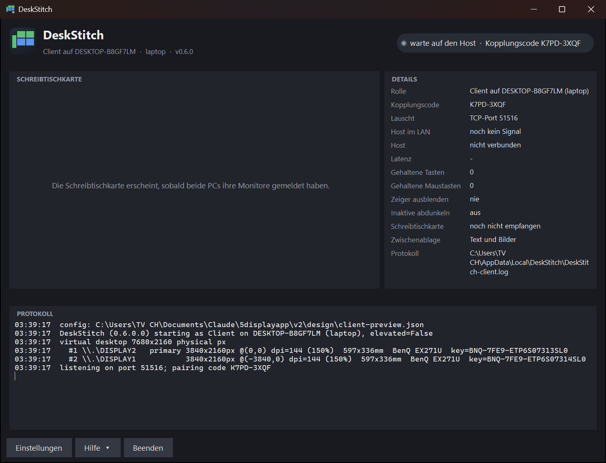Click the 'Gehaltene Tasten' label
This screenshot has height=463, width=606.
point(417,172)
